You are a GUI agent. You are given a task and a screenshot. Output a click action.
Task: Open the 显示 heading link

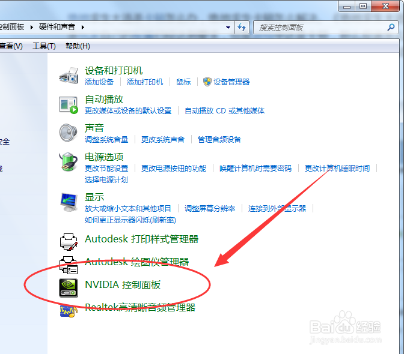(94, 197)
